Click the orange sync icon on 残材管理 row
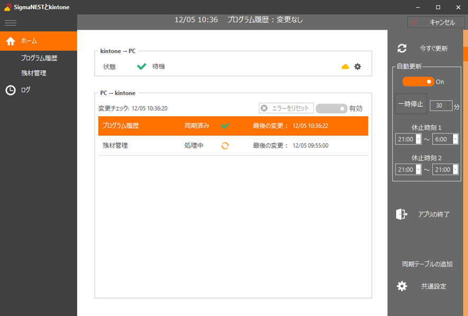Viewport: 468px width, 316px height. 225,145
